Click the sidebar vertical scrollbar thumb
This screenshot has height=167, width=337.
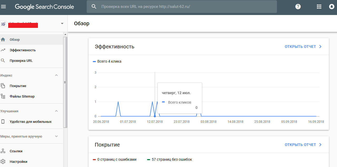pos(65,82)
